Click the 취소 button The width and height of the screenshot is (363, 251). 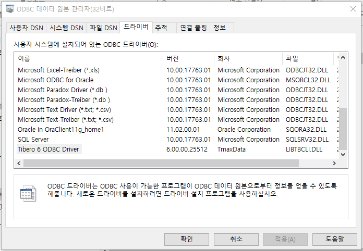[x=236, y=239]
